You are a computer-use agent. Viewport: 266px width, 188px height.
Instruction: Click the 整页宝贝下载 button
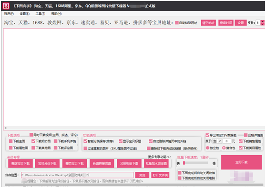tap(75, 163)
